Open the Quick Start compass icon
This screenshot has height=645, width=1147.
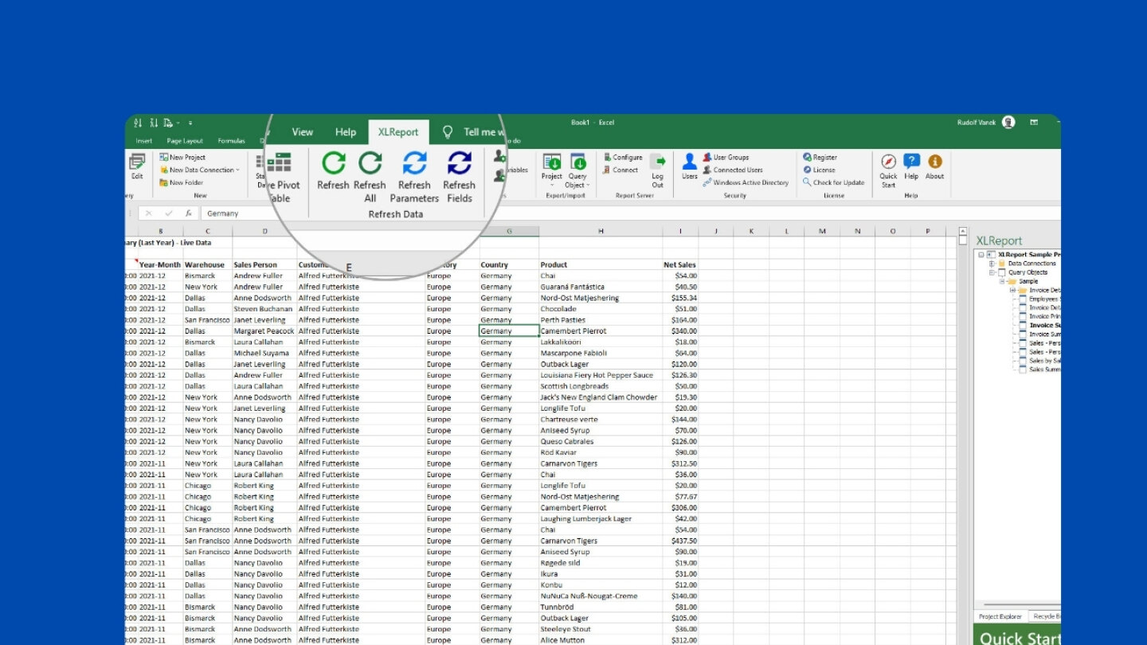click(x=888, y=162)
